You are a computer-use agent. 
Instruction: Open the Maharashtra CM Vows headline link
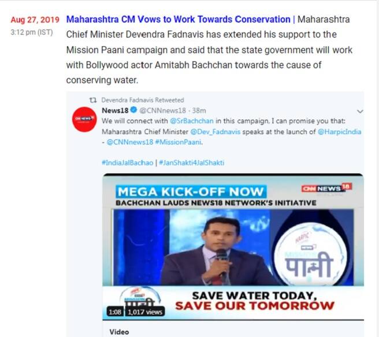click(178, 19)
